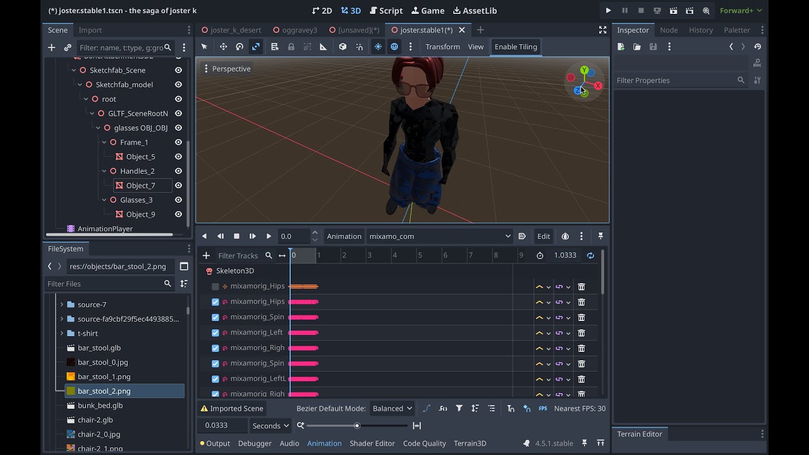Screen dimensions: 809x455
Task: Open sun and environment preview settings
Action: 410,47
